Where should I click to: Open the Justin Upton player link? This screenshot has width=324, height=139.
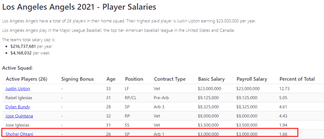tap(18, 89)
